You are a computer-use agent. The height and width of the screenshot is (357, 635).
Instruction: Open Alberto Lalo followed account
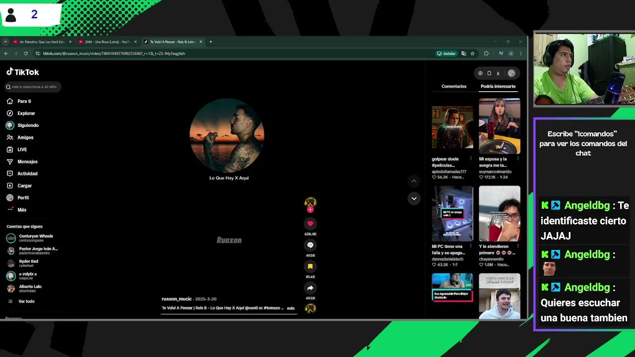point(24,288)
